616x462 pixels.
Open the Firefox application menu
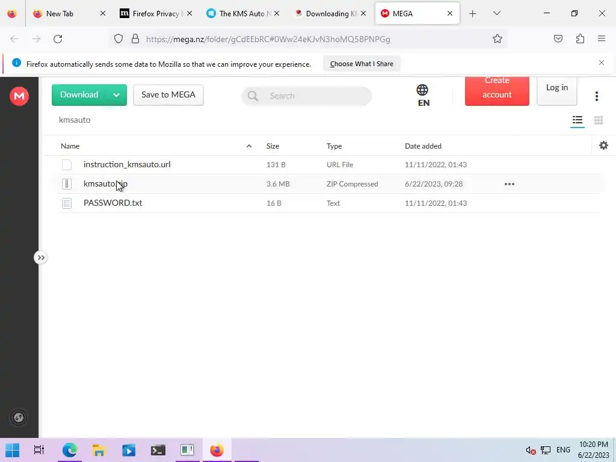pos(602,38)
